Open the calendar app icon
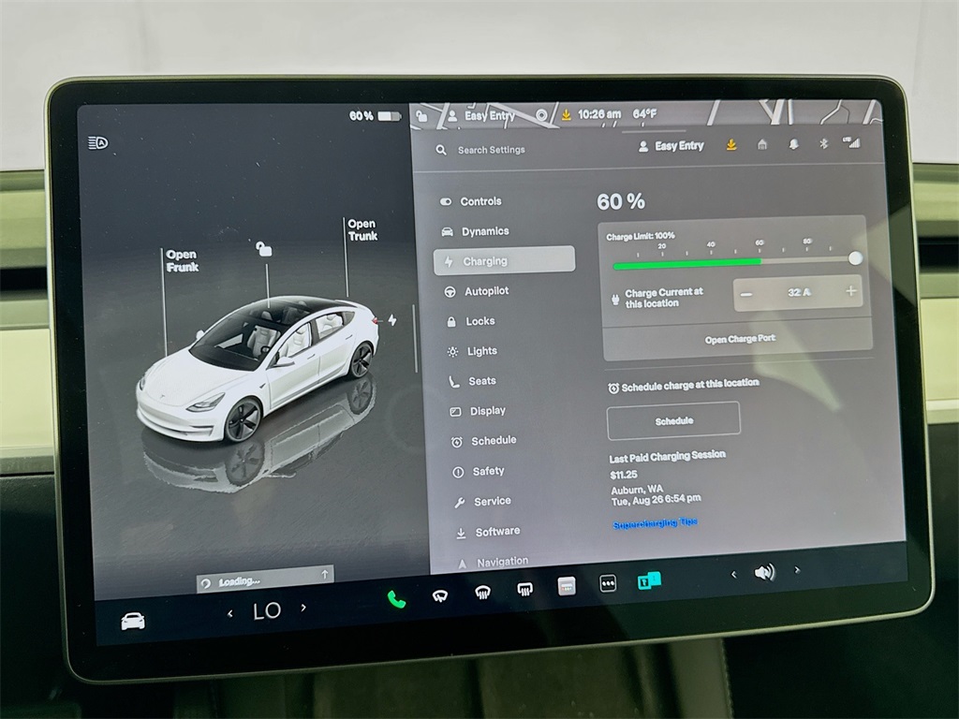Image resolution: width=959 pixels, height=719 pixels. (x=567, y=586)
